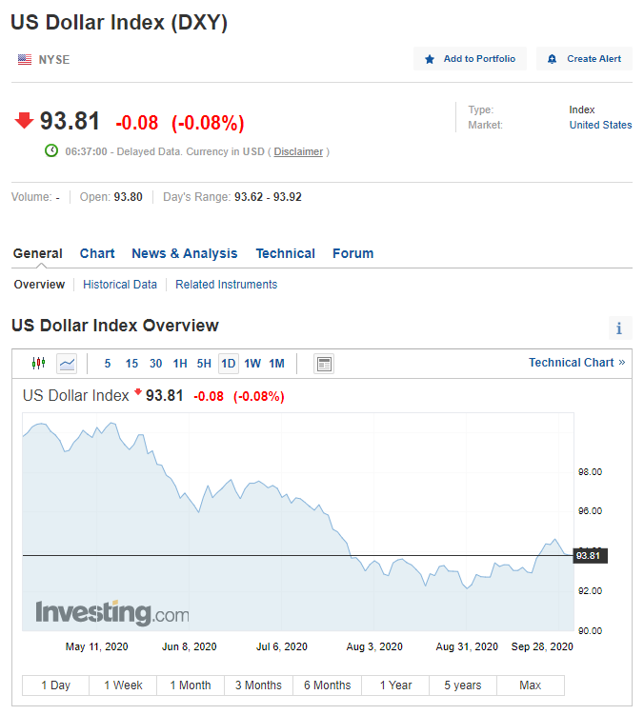644x715 pixels.
Task: Click the star icon in Add to Portfolio
Action: 430,59
